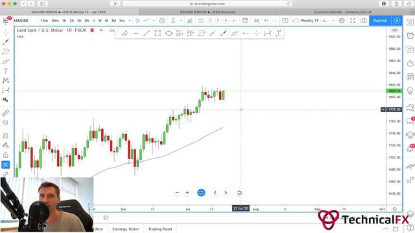The image size is (415, 233).
Task: Enter fullscreen mode
Action: pyautogui.click(x=353, y=21)
